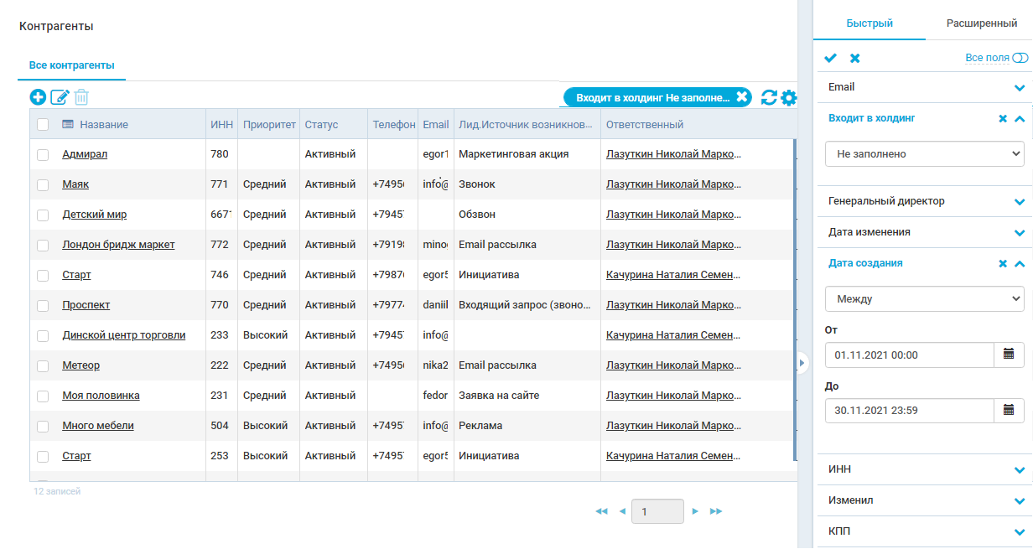Click the plus icon to add a counterparty
Screen dimensions: 1033x549
38,97
